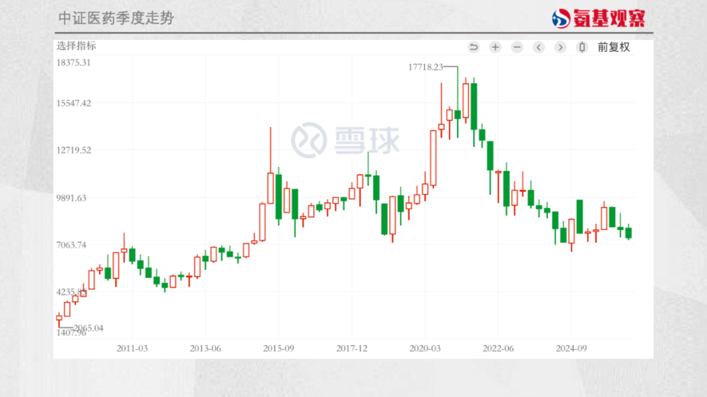707x397 pixels.
Task: Click the 17718.23 peak price label
Action: point(425,67)
